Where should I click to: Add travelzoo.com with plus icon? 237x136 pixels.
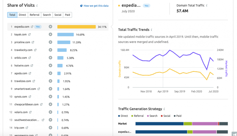click(x=51, y=81)
